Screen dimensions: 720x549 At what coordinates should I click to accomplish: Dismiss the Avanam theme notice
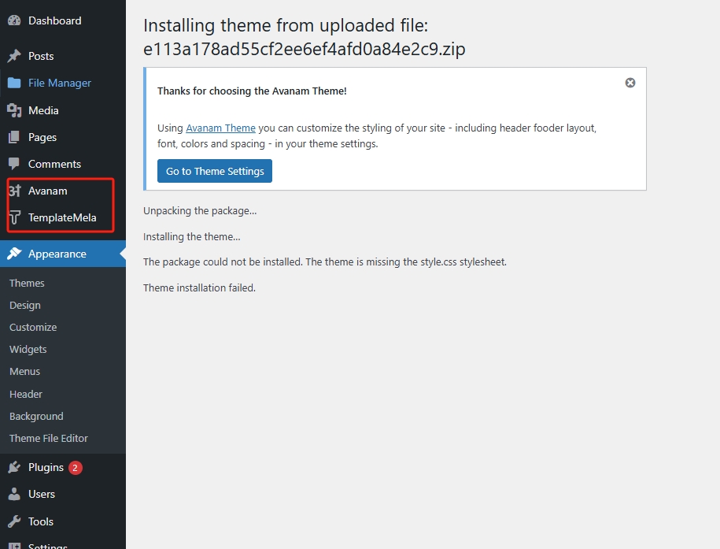[630, 83]
